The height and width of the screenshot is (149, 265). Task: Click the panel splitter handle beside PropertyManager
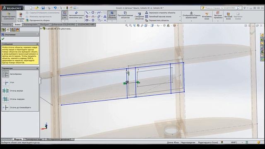(41, 81)
